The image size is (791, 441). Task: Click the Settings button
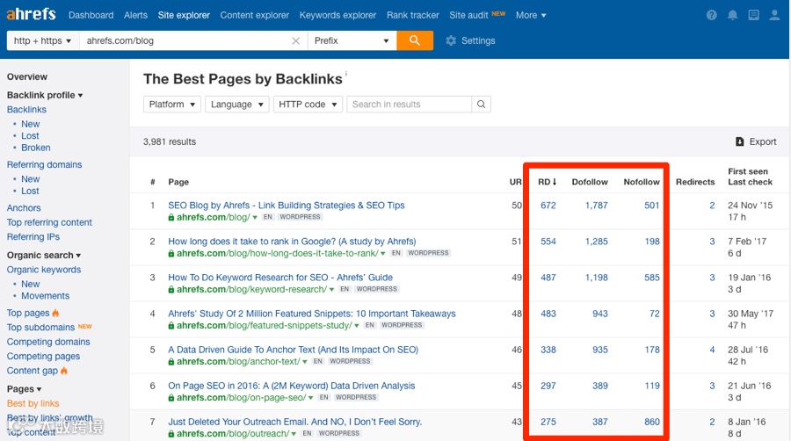470,40
